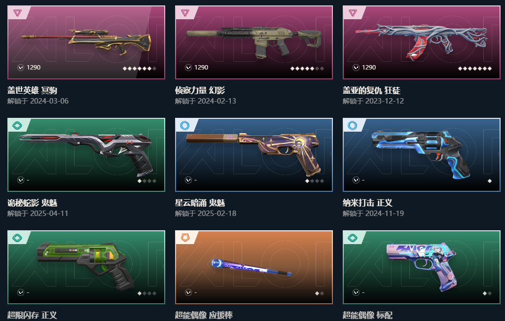Screen dimensions: 505x321
Task: Click the blue circle tier icon on 纳米打击 正义
Action: 353,125
